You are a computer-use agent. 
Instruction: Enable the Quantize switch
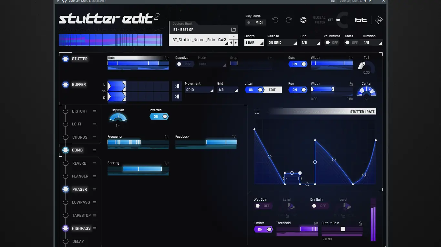[185, 64]
